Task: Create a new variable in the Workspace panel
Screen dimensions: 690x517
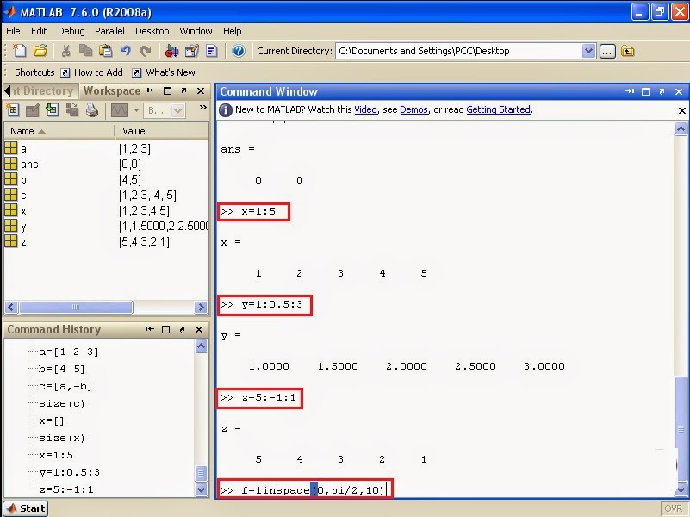Action: pyautogui.click(x=13, y=110)
